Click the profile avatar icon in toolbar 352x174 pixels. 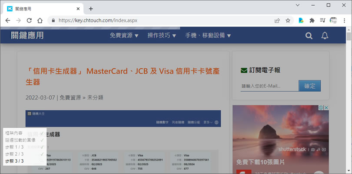333,20
